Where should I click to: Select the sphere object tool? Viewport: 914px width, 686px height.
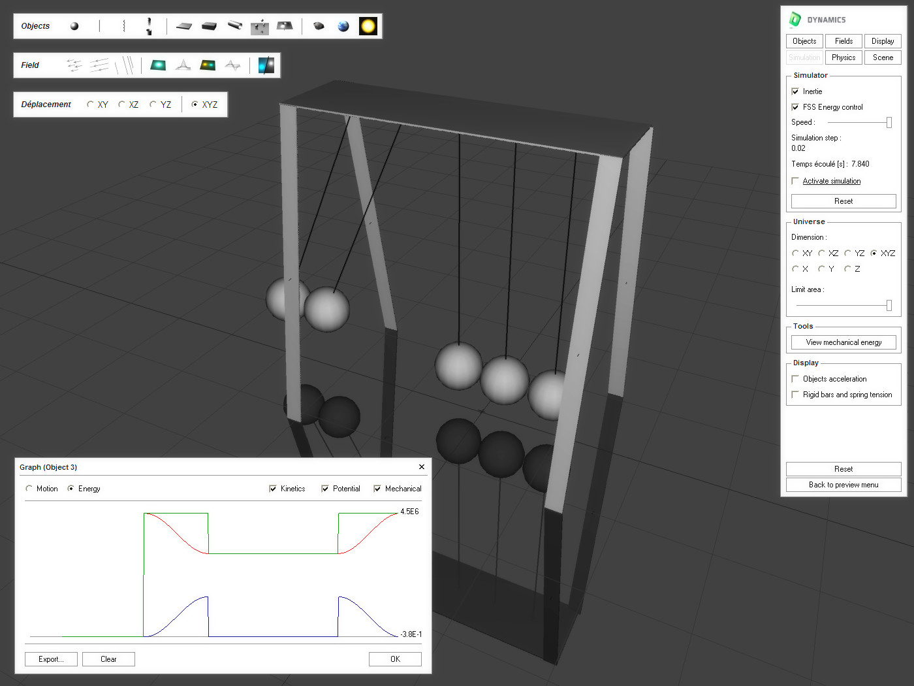tap(74, 25)
